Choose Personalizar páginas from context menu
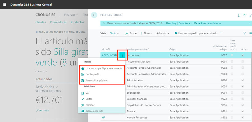 [x=97, y=81]
